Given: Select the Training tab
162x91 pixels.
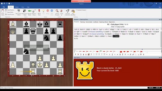Looking at the screenshot, I should click(x=83, y=22).
